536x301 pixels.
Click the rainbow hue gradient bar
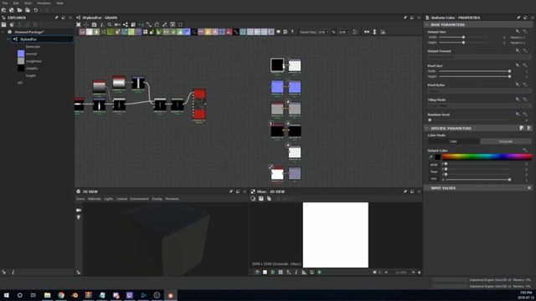487,157
